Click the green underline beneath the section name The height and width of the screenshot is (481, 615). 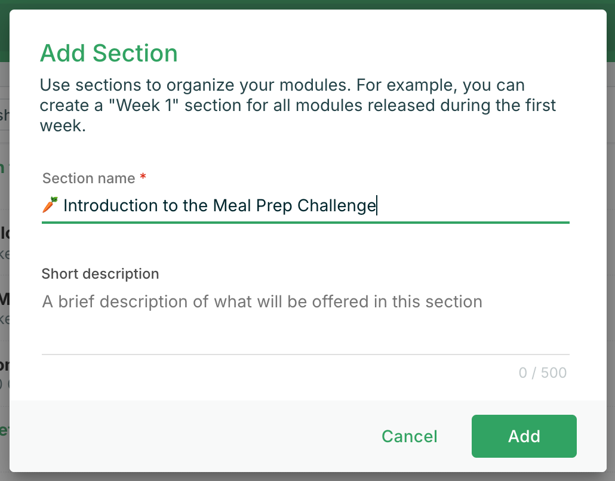(305, 223)
